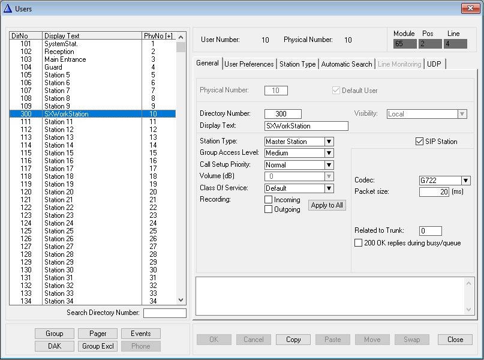Select Reception in the user list
Screen dimensions: 484x360
59,52
